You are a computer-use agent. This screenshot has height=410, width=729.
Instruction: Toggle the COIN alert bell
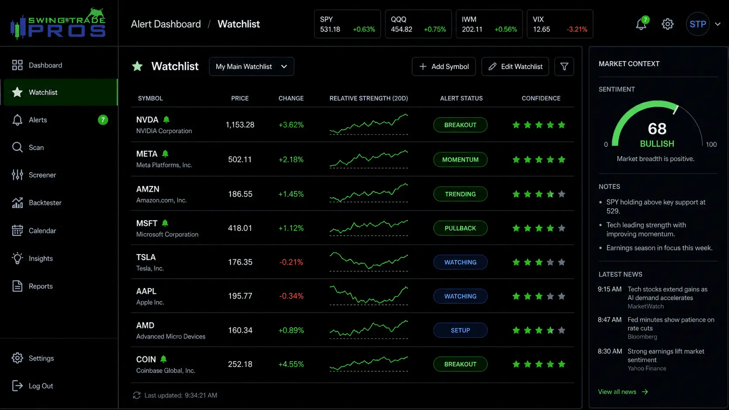[x=164, y=359]
